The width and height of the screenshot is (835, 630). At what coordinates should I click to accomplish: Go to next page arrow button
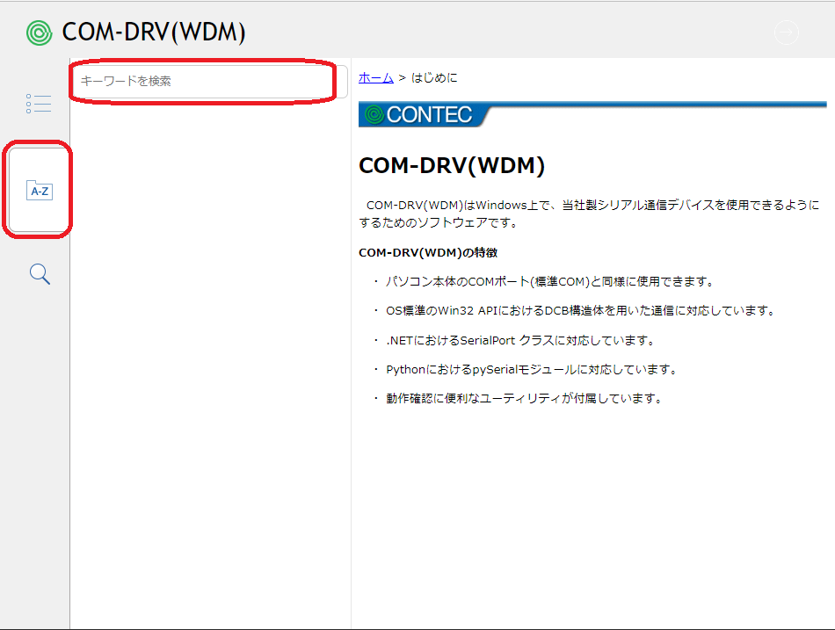coord(786,33)
